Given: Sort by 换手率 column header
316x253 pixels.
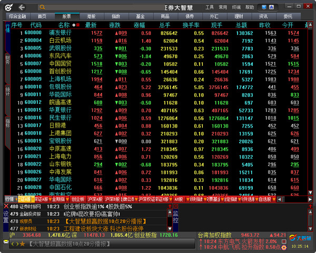Looking at the screenshot, I should pos(191,25).
